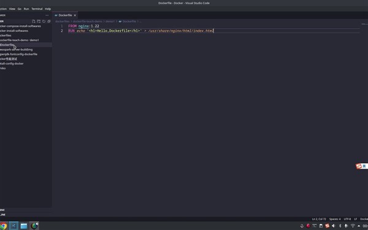Collapse the dockerfile-teach-demo / demo1 folder
Screen dimensions: 368x230
click(x=26, y=40)
